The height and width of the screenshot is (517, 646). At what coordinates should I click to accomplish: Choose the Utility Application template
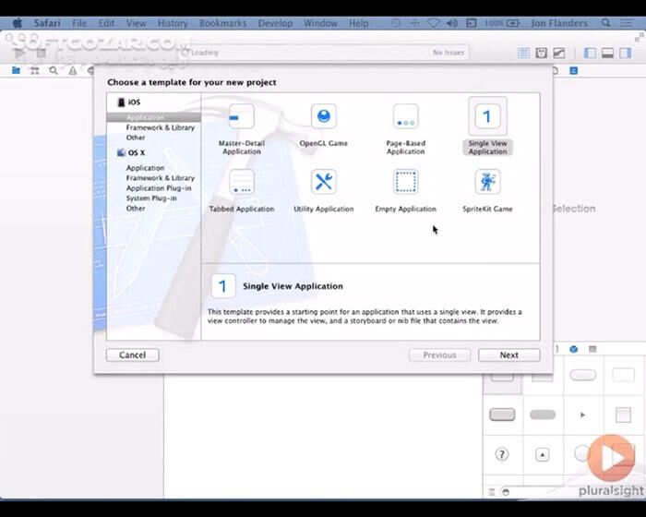(323, 183)
